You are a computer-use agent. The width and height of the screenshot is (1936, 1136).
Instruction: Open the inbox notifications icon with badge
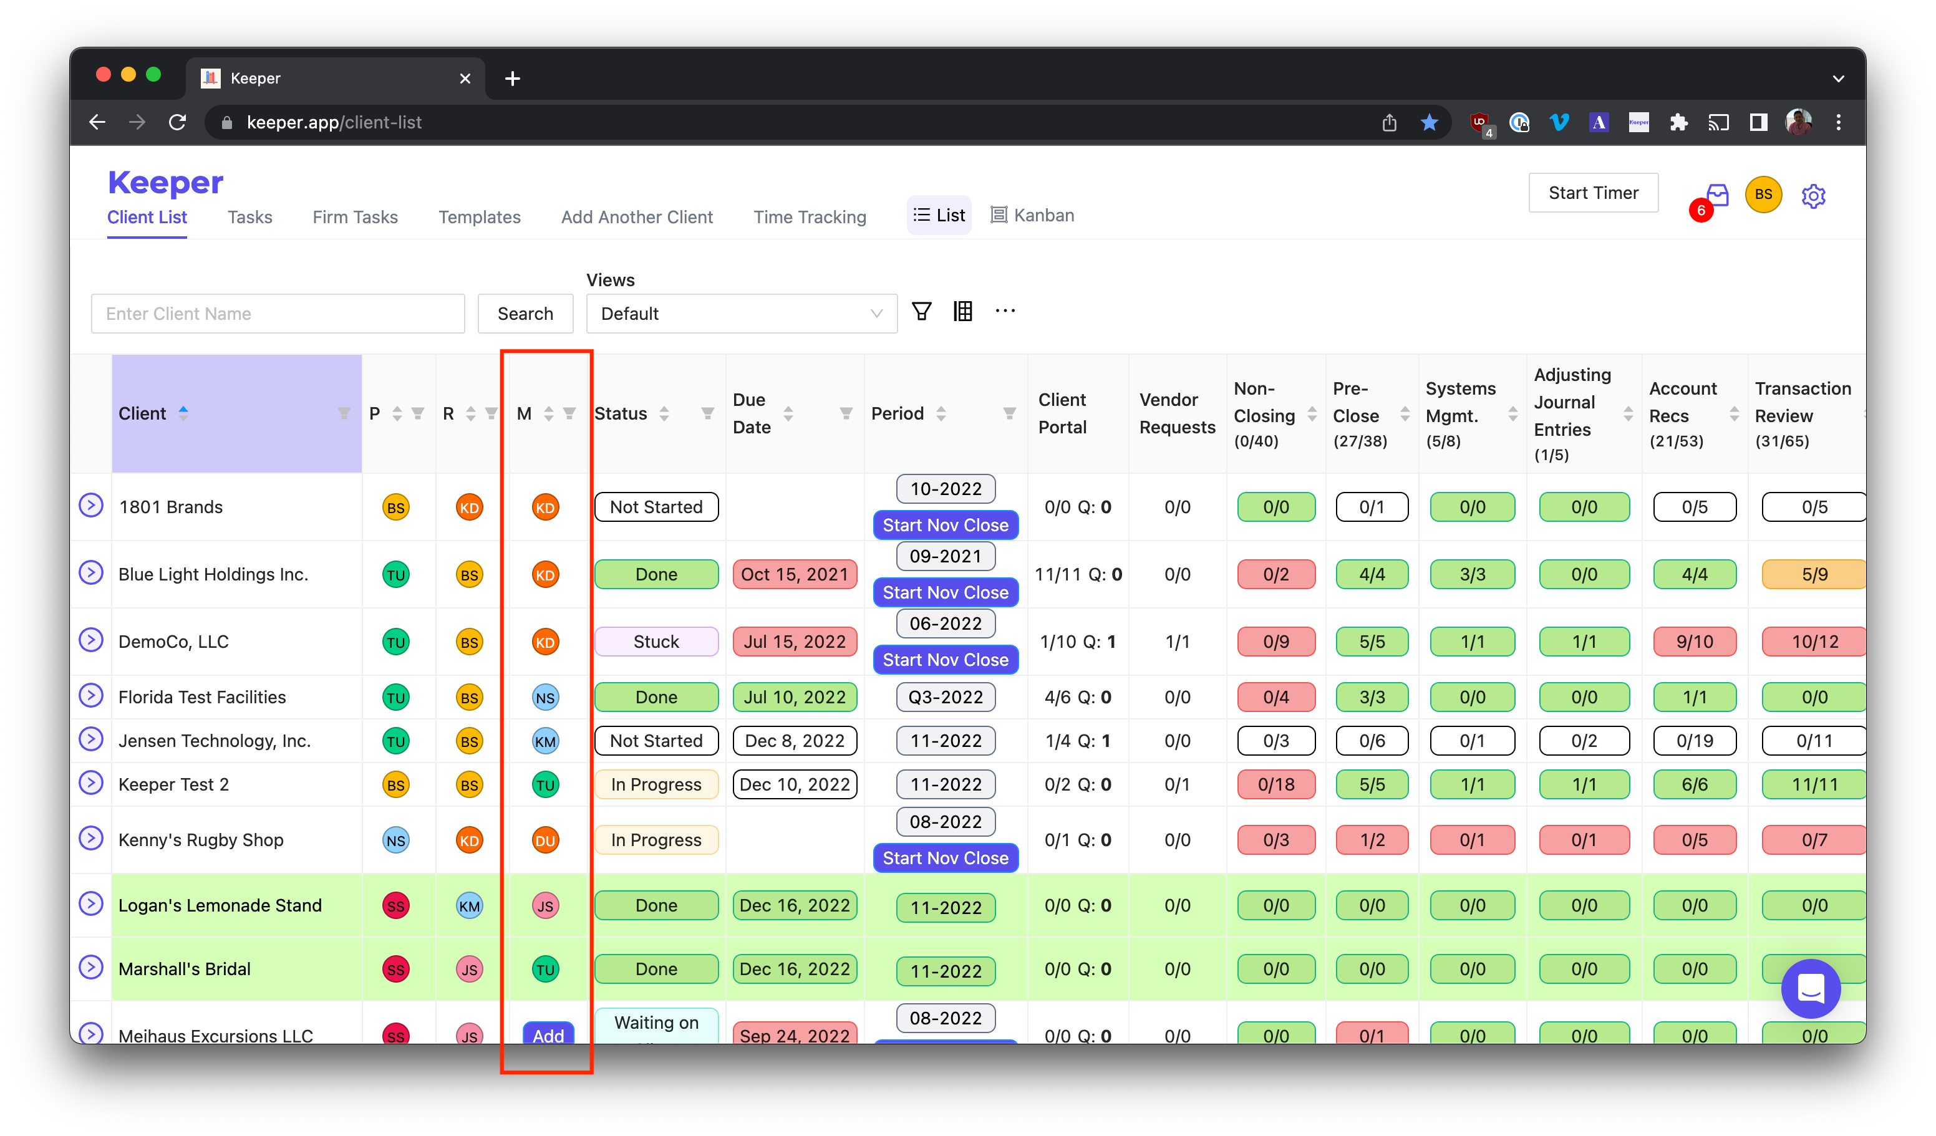click(1716, 196)
